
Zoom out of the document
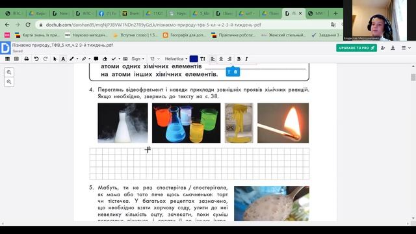click(9, 82)
